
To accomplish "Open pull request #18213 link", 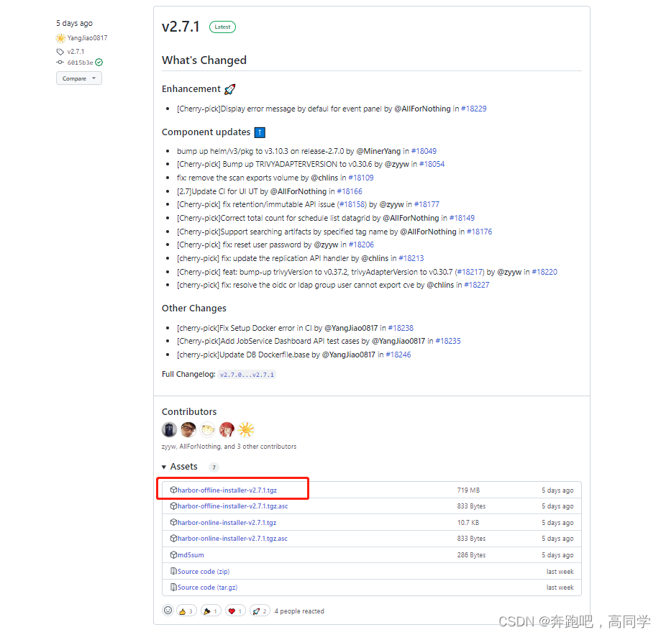I will pyautogui.click(x=411, y=258).
